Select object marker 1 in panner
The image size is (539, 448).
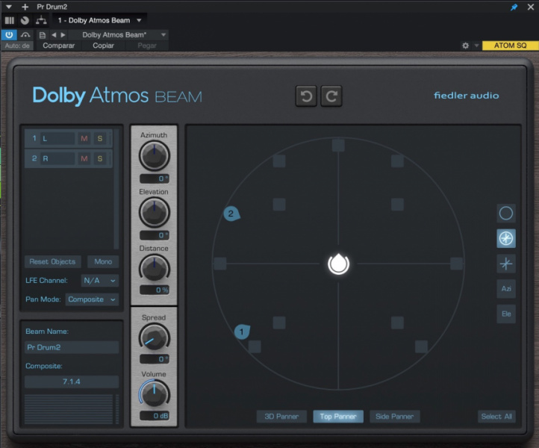click(x=242, y=332)
